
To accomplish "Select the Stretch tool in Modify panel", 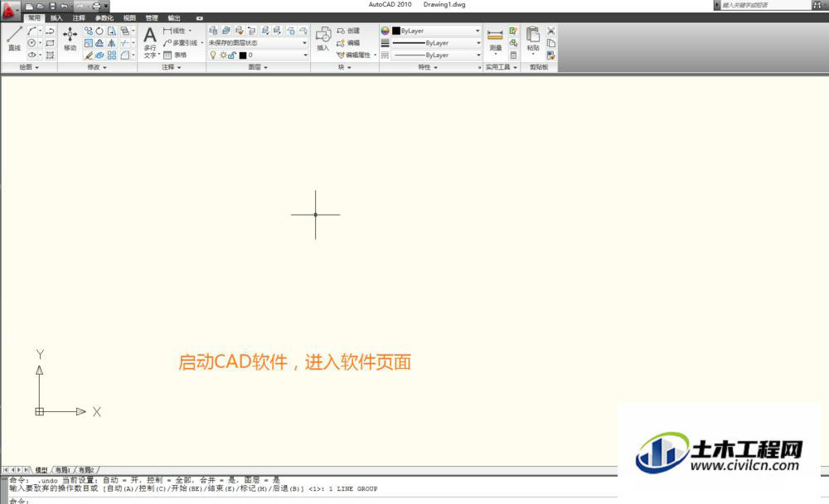I will coord(112,31).
